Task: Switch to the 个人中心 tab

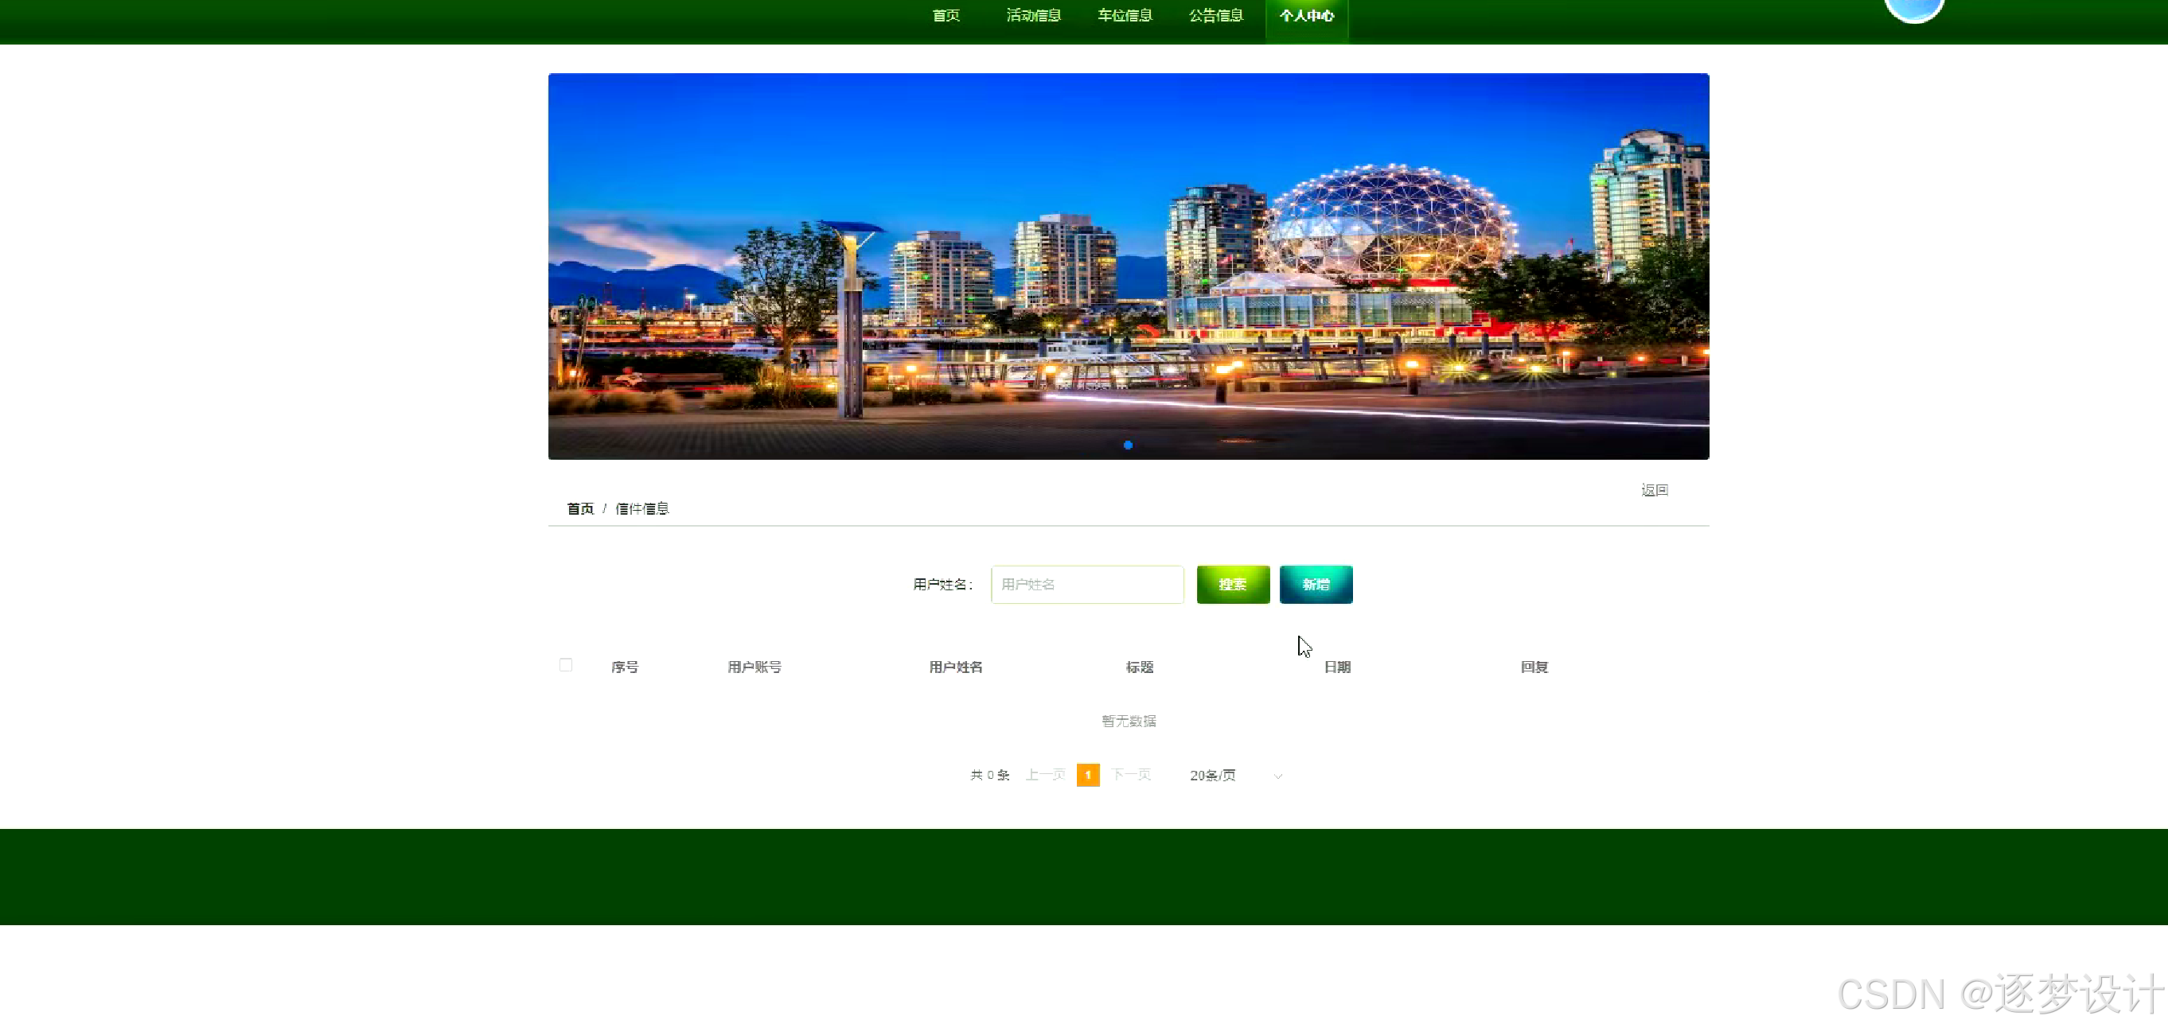Action: [x=1306, y=16]
